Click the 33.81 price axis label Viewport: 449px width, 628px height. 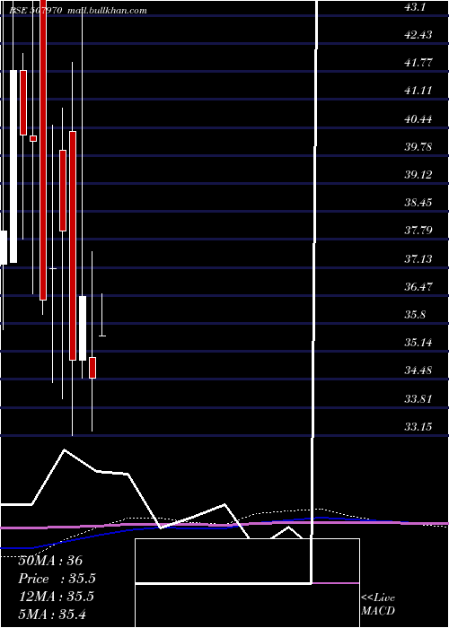[x=418, y=399]
